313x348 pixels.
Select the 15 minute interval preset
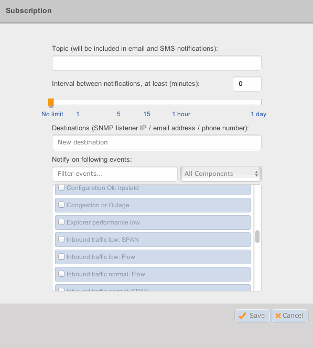coord(147,114)
